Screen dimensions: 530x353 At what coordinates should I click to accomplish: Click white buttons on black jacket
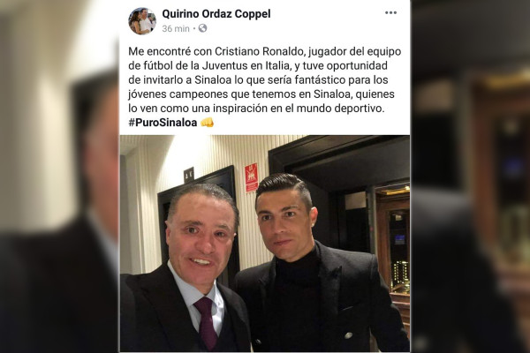coord(347,335)
